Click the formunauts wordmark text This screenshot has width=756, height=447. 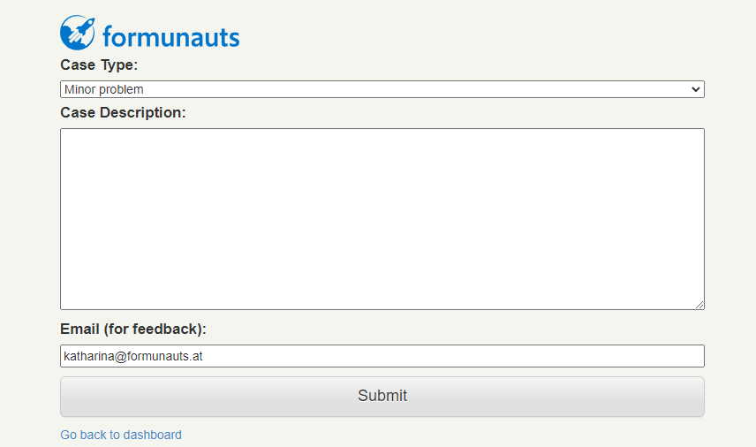[x=170, y=36]
